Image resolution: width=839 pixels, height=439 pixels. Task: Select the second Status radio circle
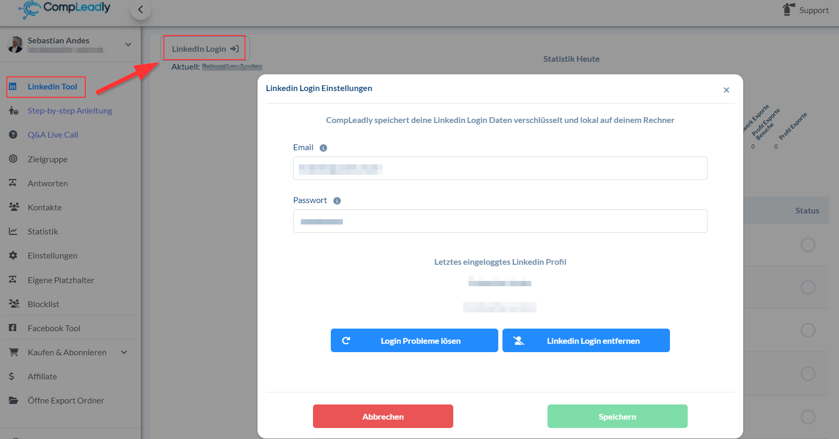(x=808, y=287)
